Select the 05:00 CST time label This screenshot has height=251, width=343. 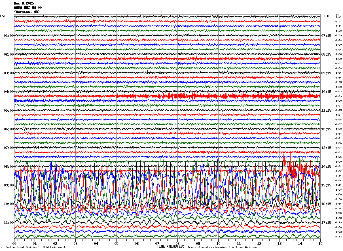[9, 110]
